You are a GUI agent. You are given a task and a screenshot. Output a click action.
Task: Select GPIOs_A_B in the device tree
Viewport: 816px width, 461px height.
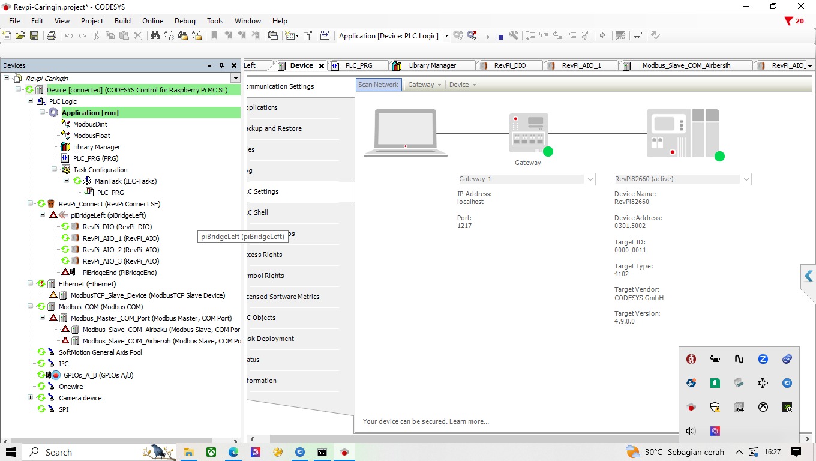point(98,375)
